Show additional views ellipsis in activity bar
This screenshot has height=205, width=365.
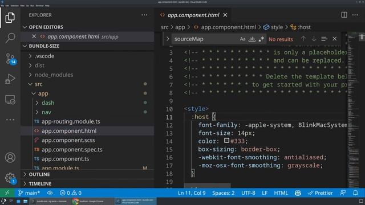tap(10, 120)
